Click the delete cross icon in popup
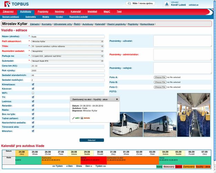This screenshot has height=173, width=216. (x=82, y=118)
